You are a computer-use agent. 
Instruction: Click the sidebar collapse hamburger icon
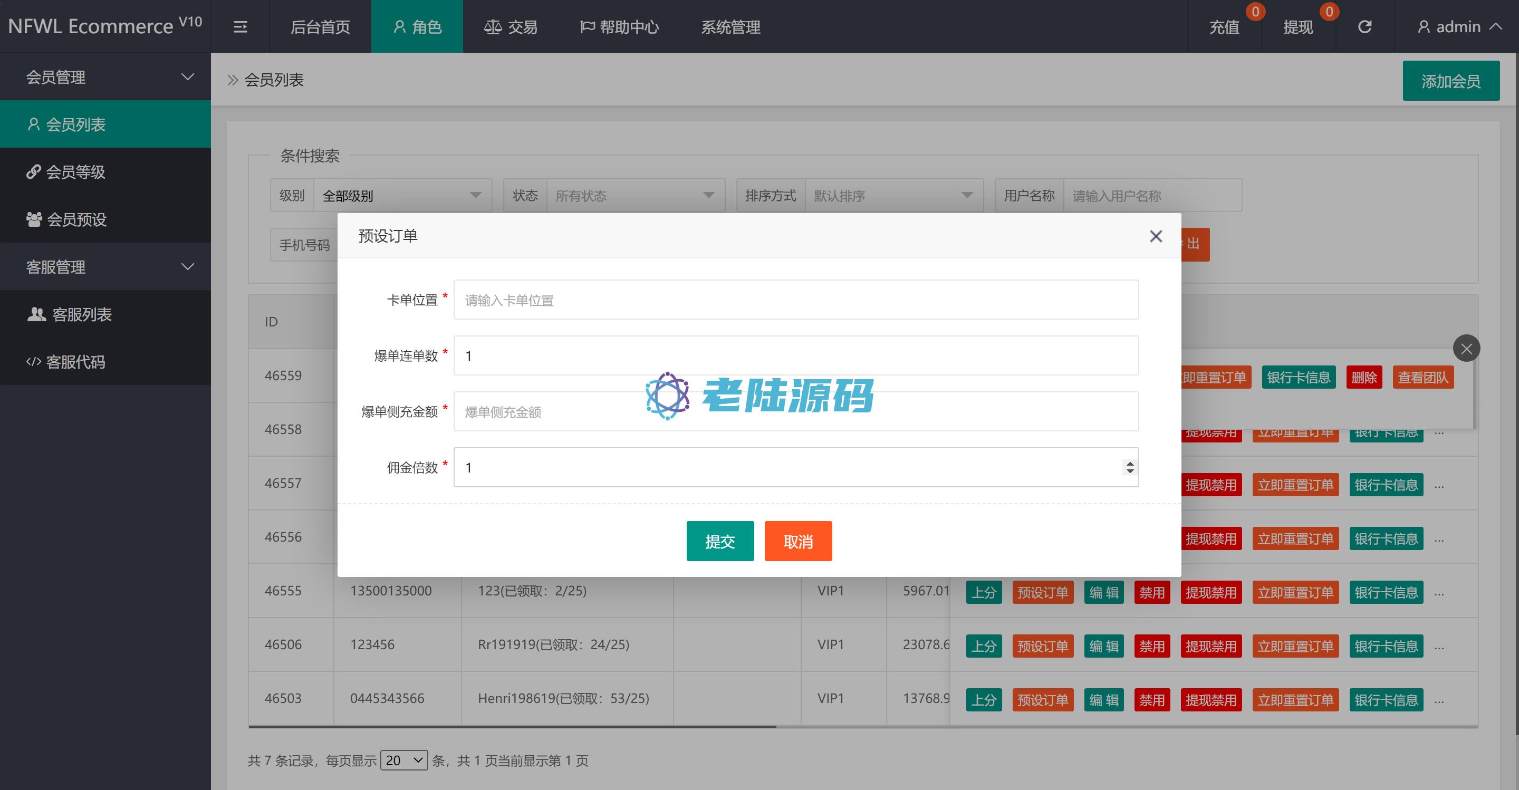pyautogui.click(x=240, y=27)
